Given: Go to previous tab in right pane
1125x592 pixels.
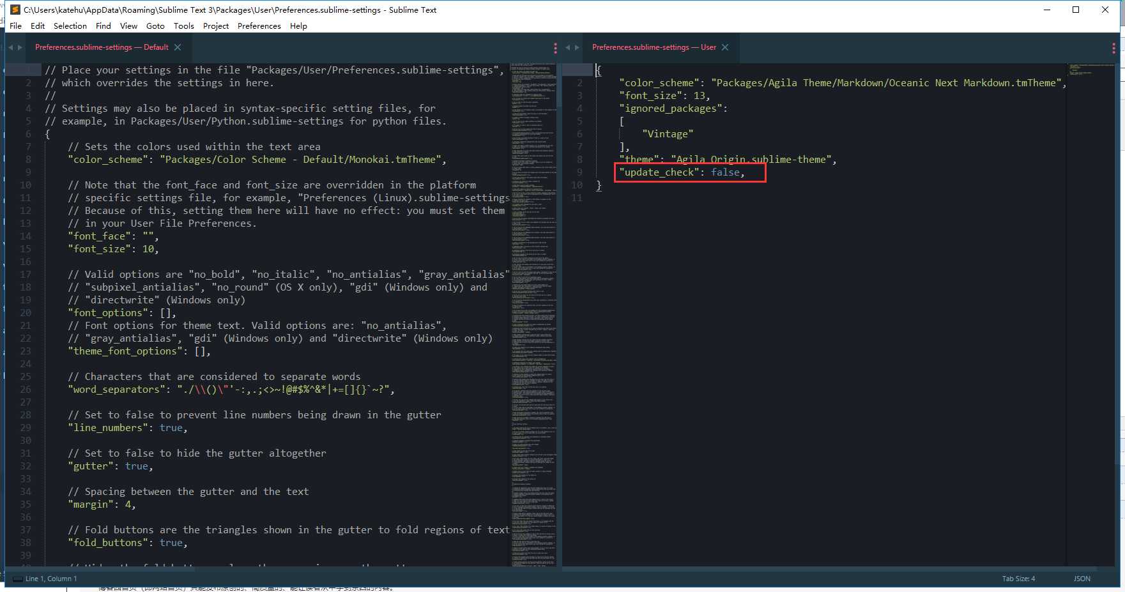Looking at the screenshot, I should 567,47.
